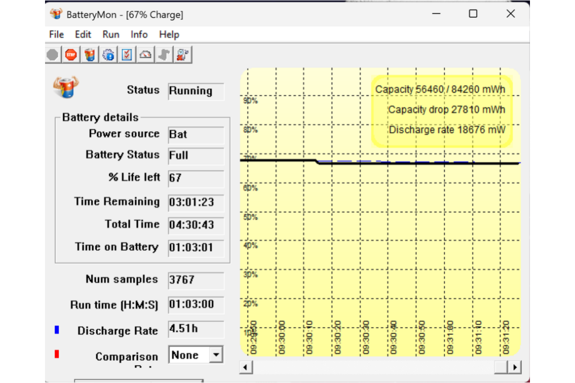Open the Edit menu
The width and height of the screenshot is (575, 383).
(83, 34)
